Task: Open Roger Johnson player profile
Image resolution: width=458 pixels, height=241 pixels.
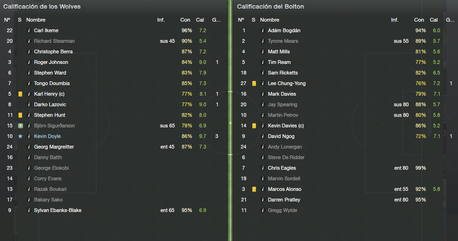Action: 51,62
